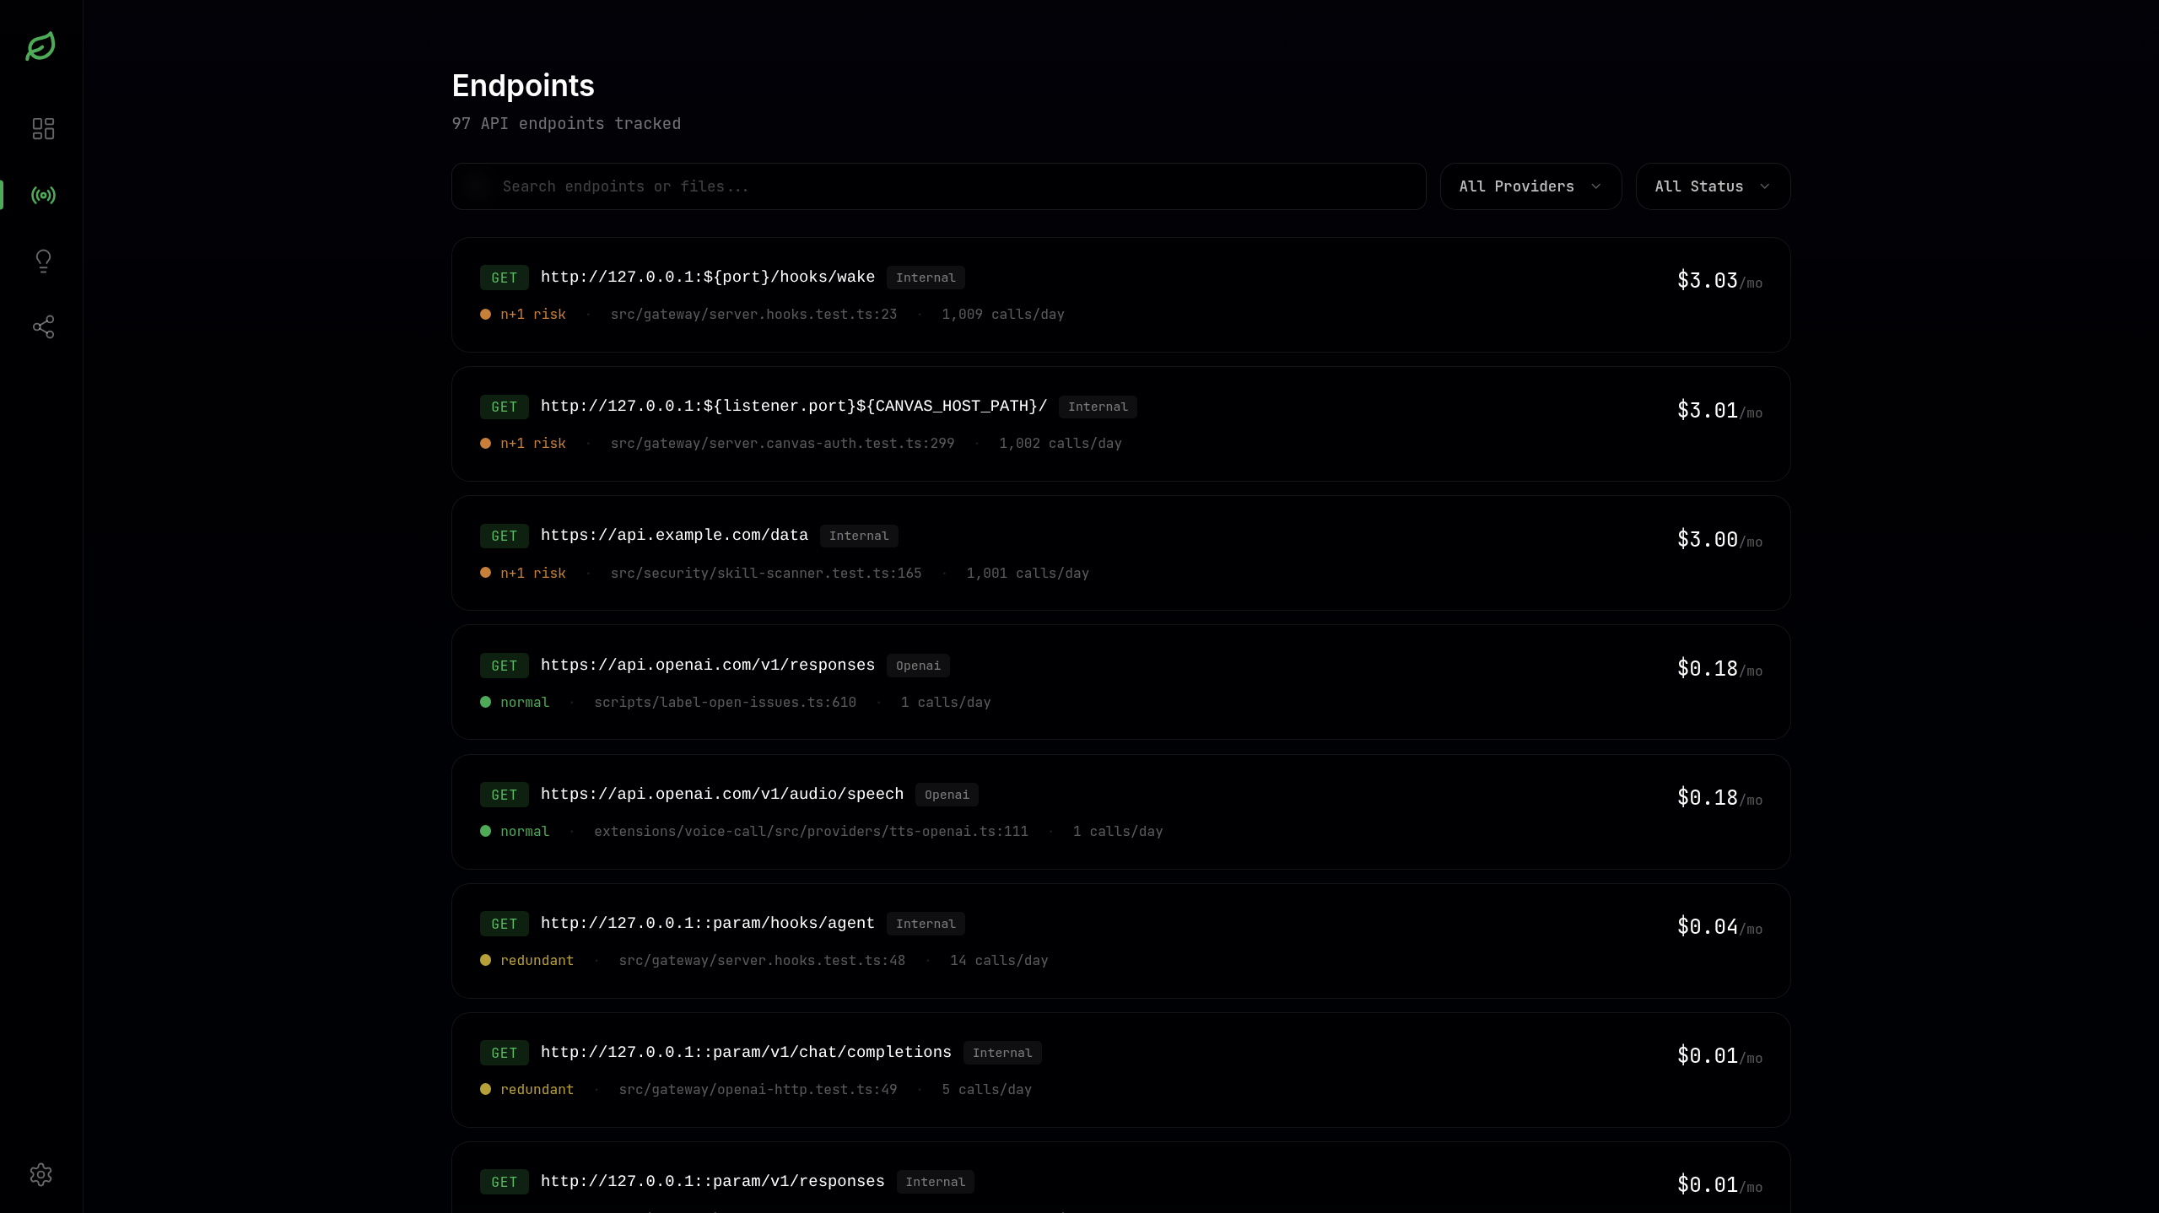Click orange n+1 risk dot on api.example.com row
Screen dimensions: 2159x1213
[485, 573]
